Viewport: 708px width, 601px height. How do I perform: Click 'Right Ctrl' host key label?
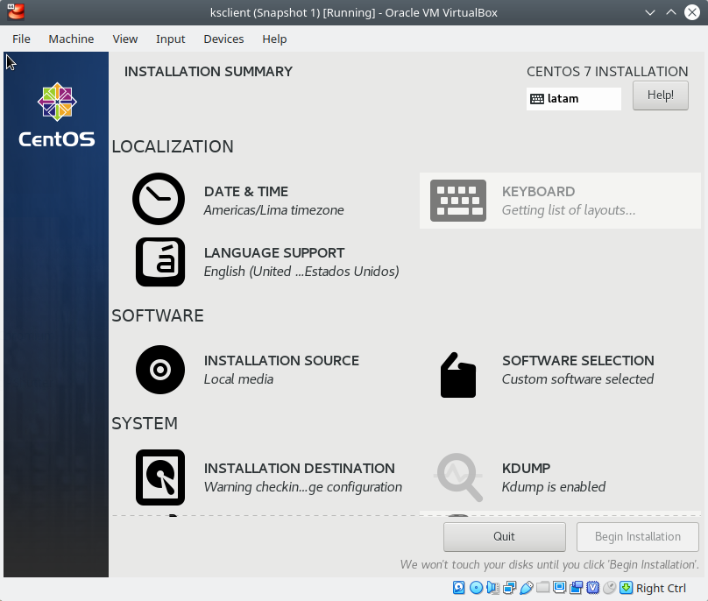click(x=661, y=588)
